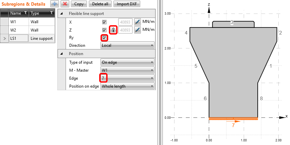Click the X stiffness value field

[125, 22]
